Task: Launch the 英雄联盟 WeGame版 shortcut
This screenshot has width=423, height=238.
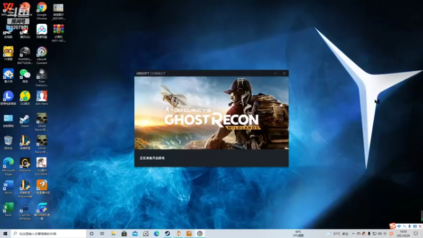Action: click(x=25, y=189)
